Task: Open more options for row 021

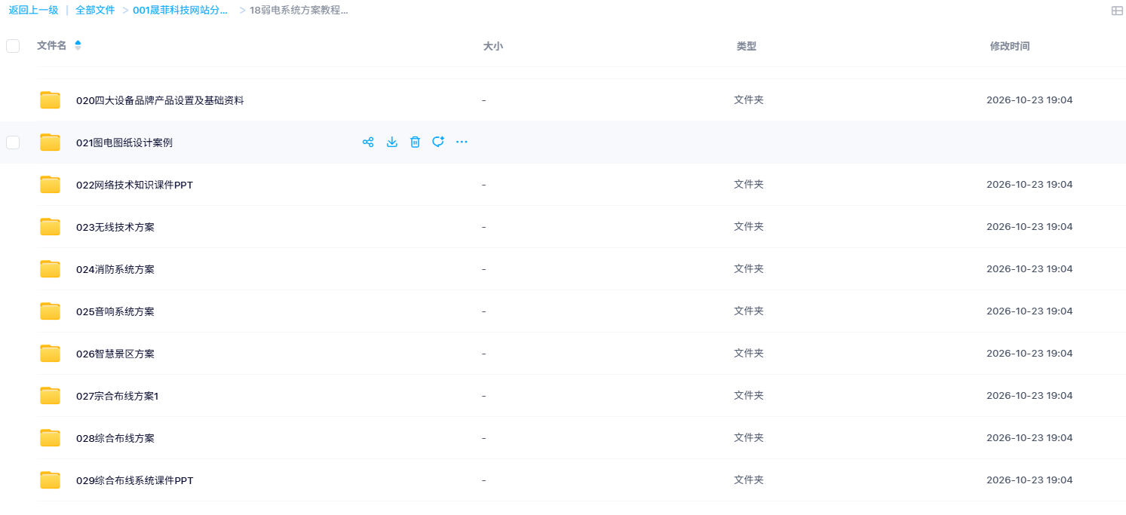Action: (x=462, y=142)
